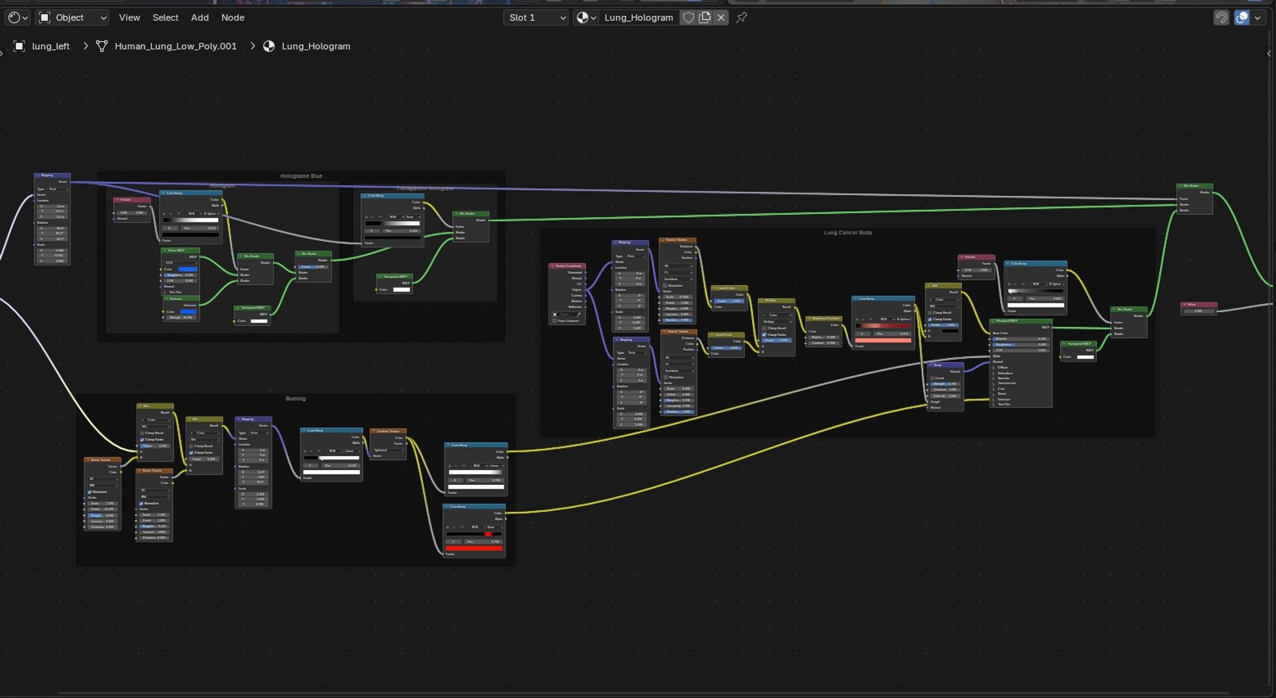Toggle the overlays button in header
The width and height of the screenshot is (1276, 698).
[x=1241, y=17]
